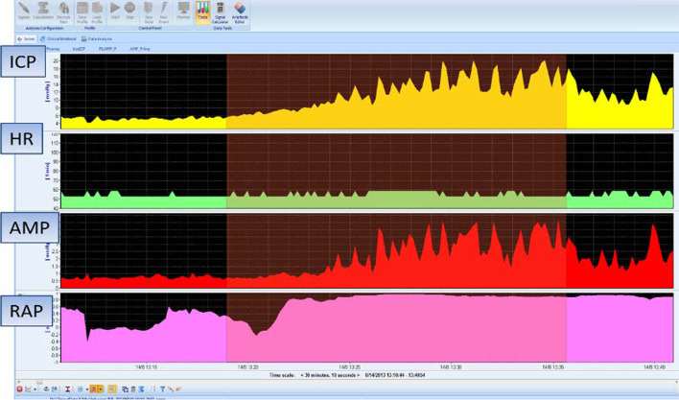Viewport: 679px width, 400px height.
Task: Click the Save Profile icon
Action: pyautogui.click(x=83, y=9)
